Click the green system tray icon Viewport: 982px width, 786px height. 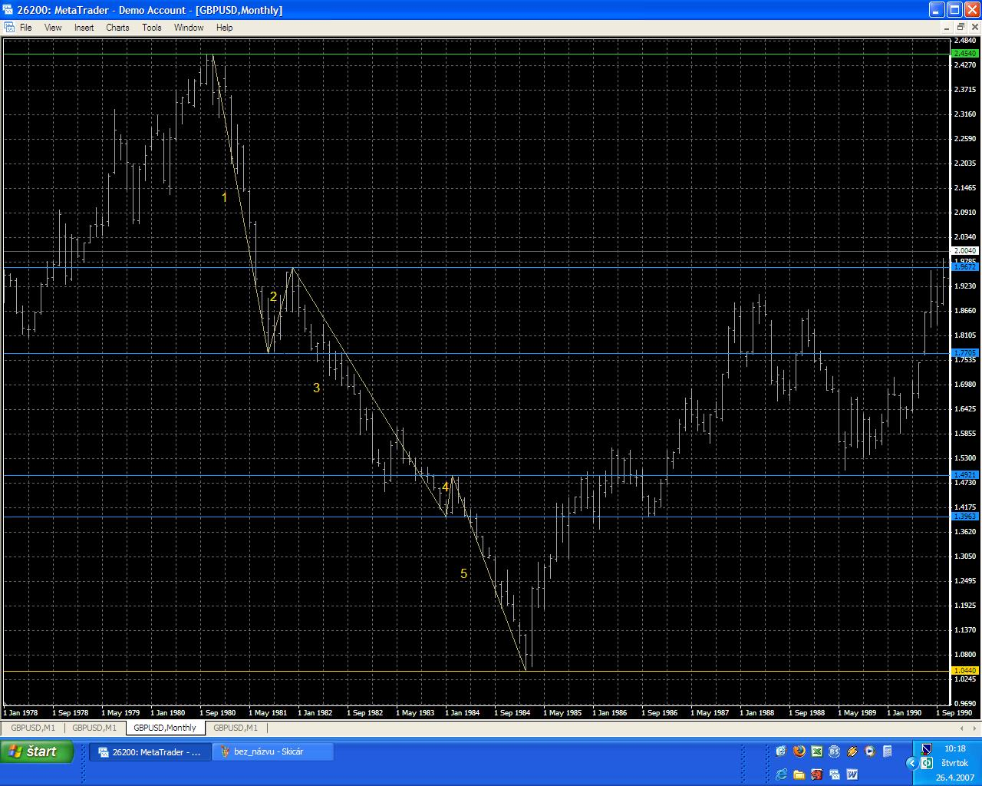(x=927, y=763)
